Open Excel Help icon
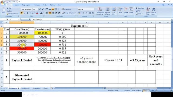 click(x=163, y=5)
